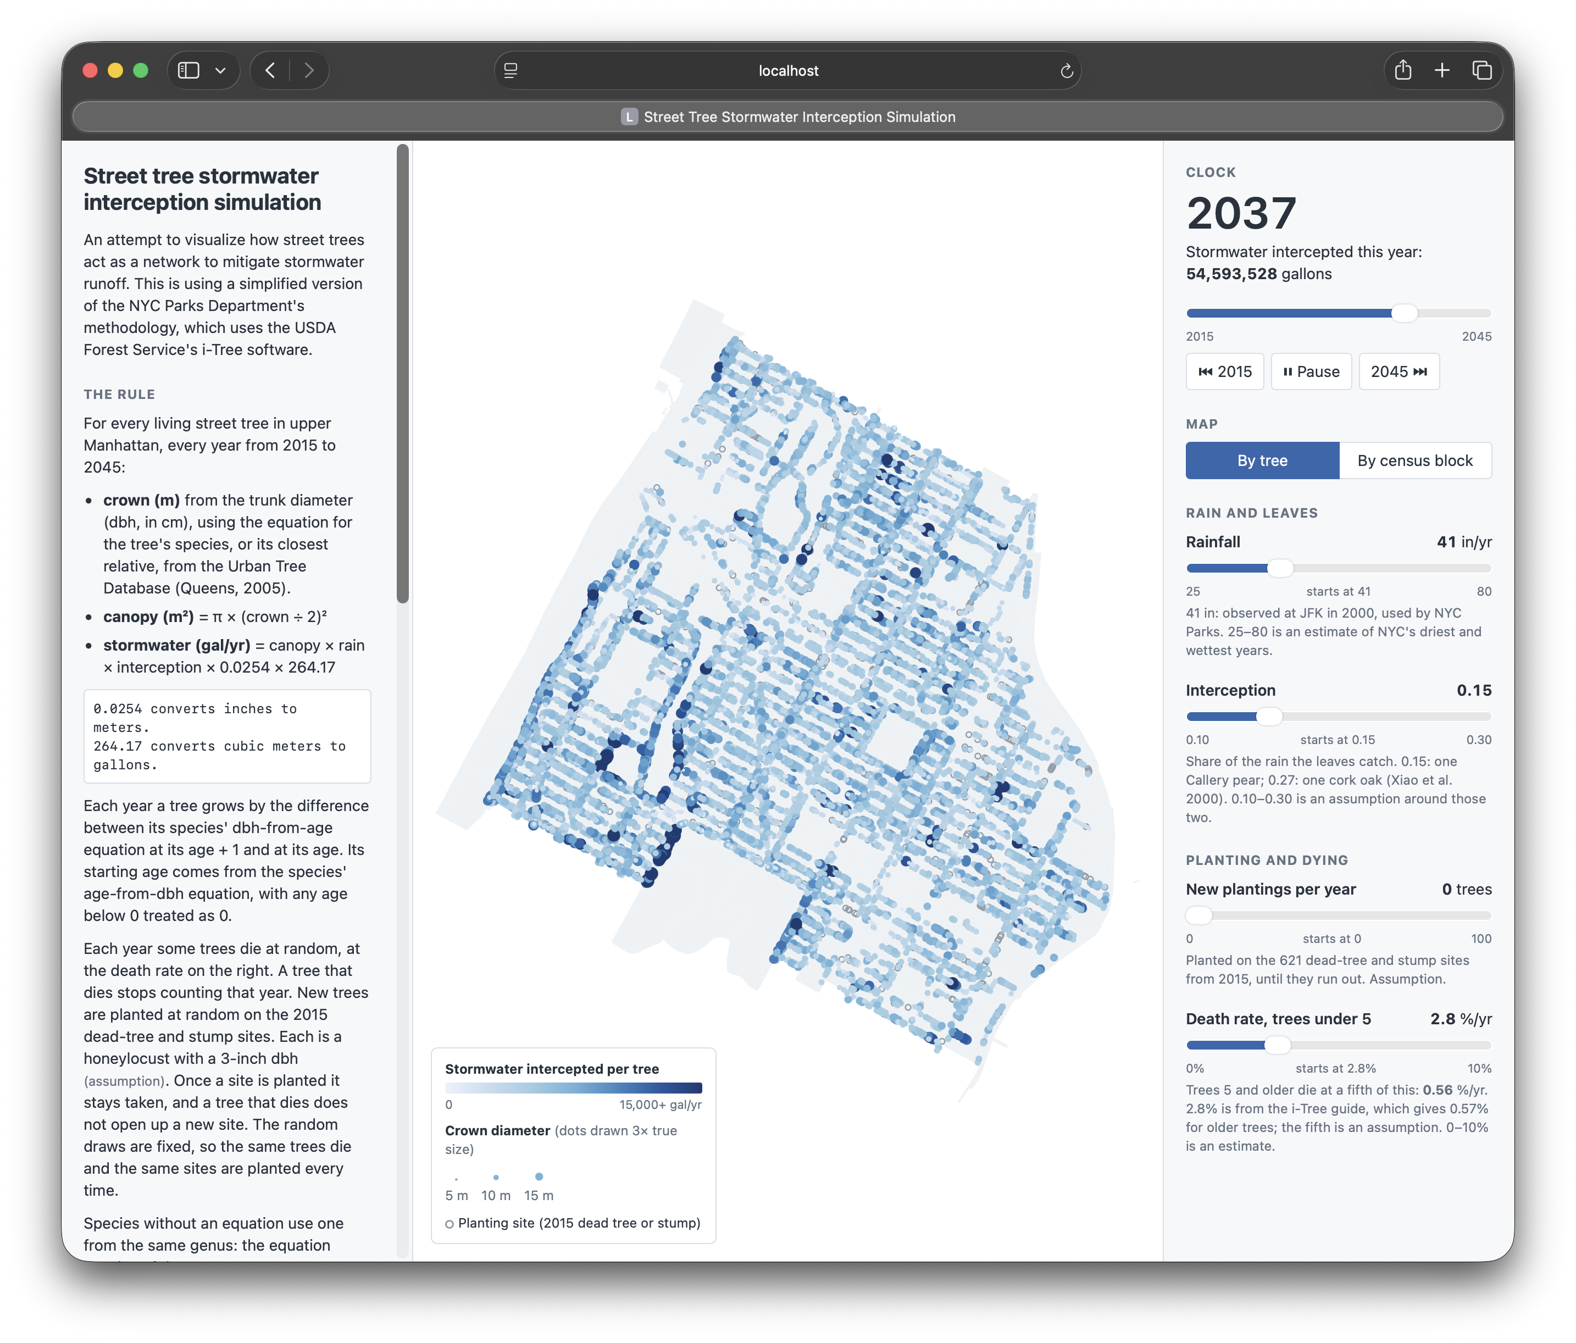Click the 0.15 interception value
Viewport: 1576px width, 1343px height.
coord(1474,691)
